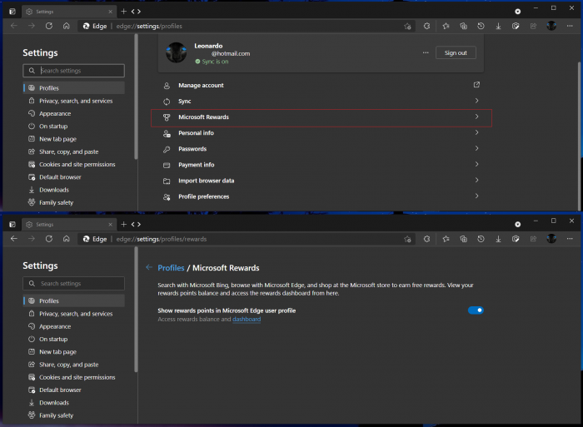Open Downloads icon in top window toolbar

(498, 26)
